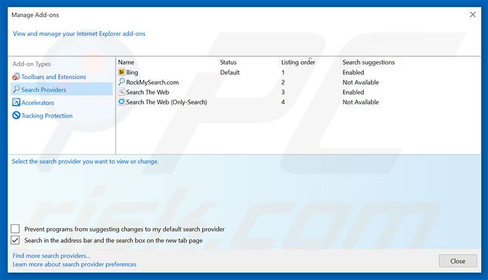Click the Search Providers magnifier icon
488x280 pixels.
(16, 90)
